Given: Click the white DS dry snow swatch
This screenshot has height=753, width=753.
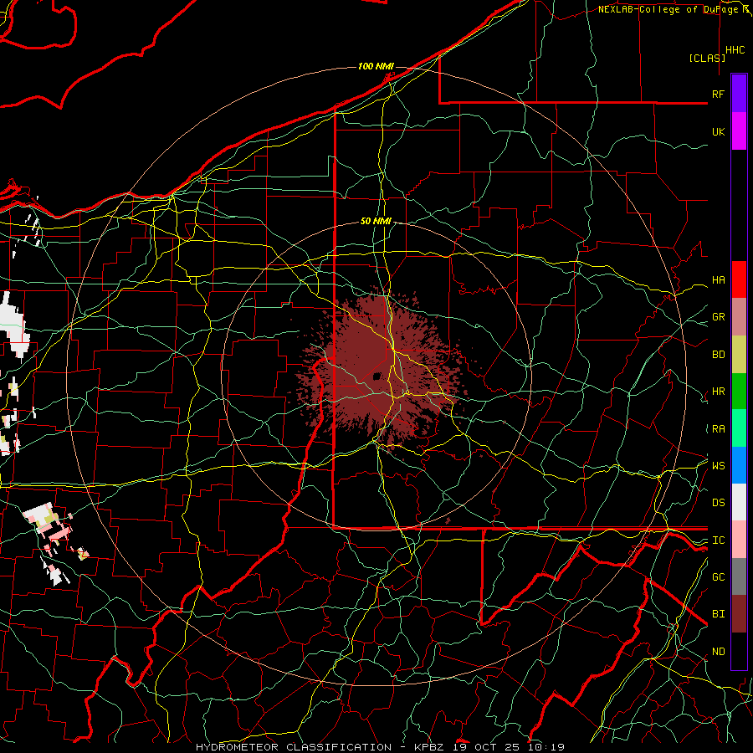Looking at the screenshot, I should point(739,502).
